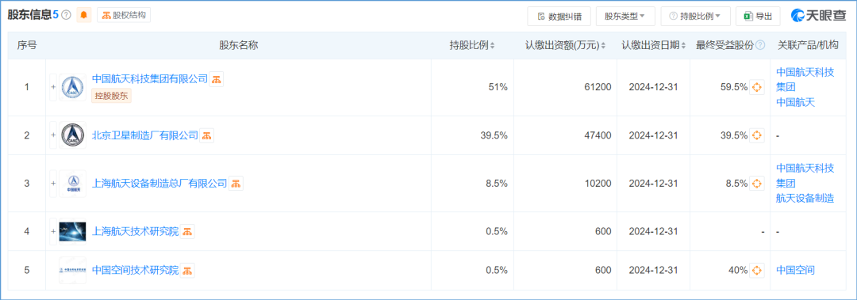
Task: Open the 持股比例 dropdown filter
Action: tap(695, 17)
